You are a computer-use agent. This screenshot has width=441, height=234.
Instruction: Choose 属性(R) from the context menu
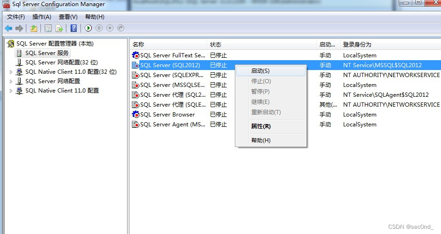pos(271,126)
